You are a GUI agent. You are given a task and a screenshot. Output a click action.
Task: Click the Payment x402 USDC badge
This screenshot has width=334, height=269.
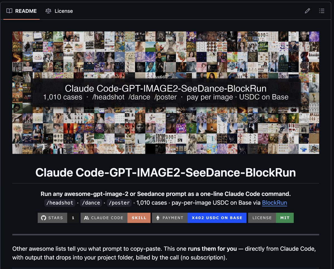click(199, 218)
